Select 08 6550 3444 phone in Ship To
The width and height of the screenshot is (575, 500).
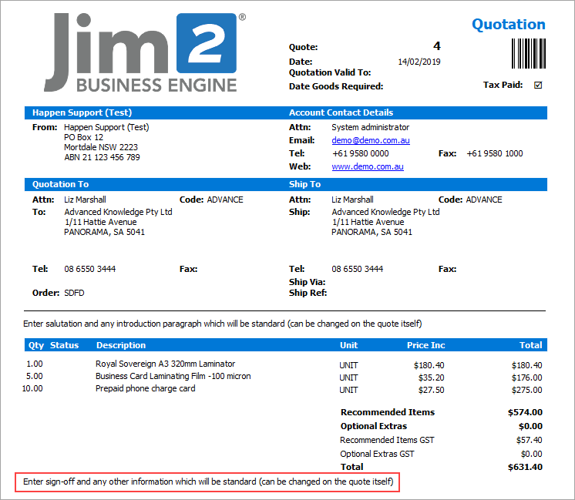point(357,269)
